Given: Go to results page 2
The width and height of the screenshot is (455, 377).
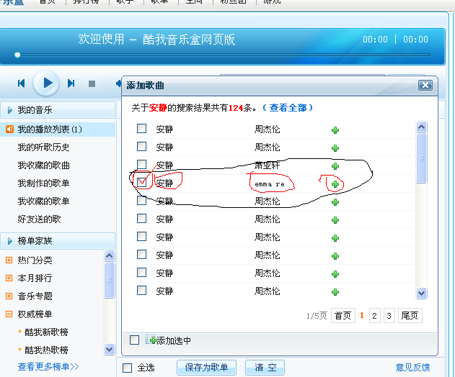Looking at the screenshot, I should click(375, 315).
